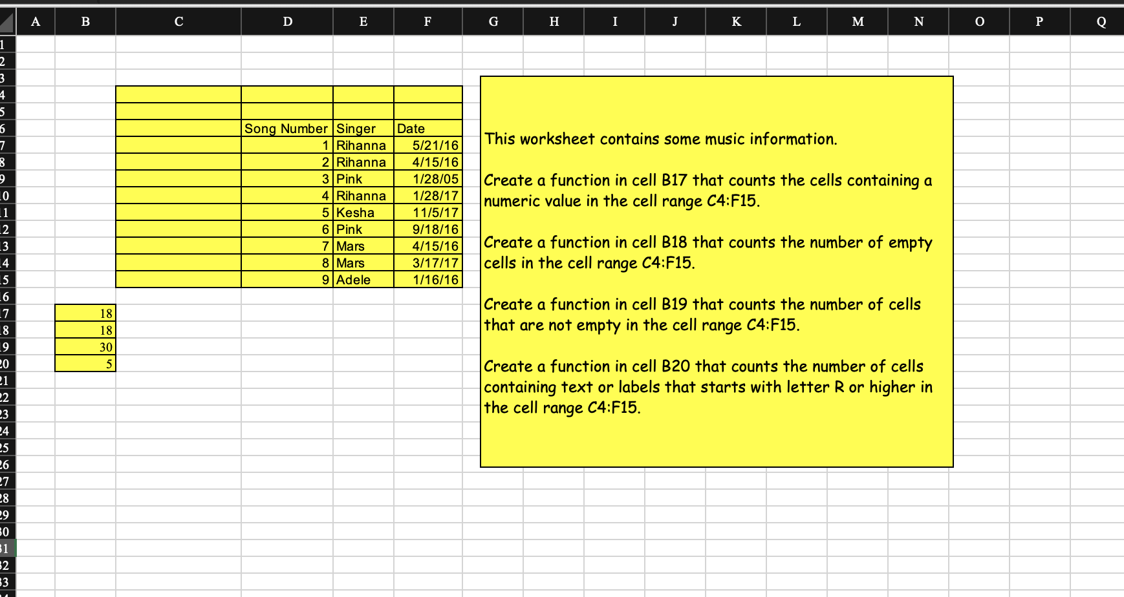Viewport: 1124px width, 597px height.
Task: Click the Mars cell for song 7
Action: [x=363, y=246]
